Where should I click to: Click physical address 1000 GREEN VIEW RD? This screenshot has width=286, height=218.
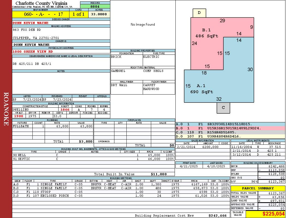(x=33, y=52)
